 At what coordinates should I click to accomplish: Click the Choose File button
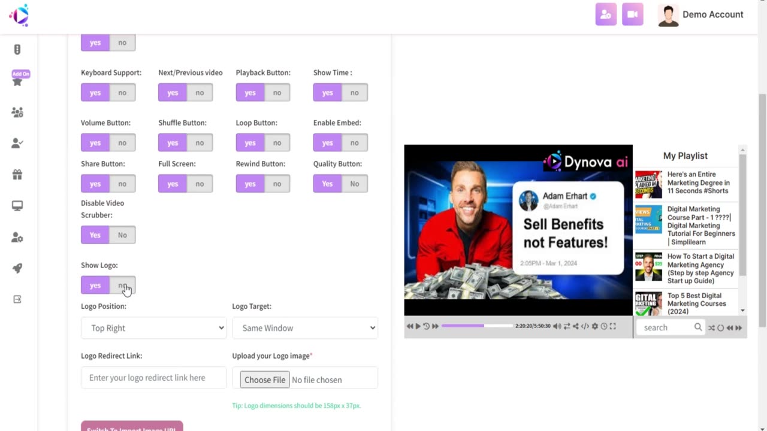point(265,380)
